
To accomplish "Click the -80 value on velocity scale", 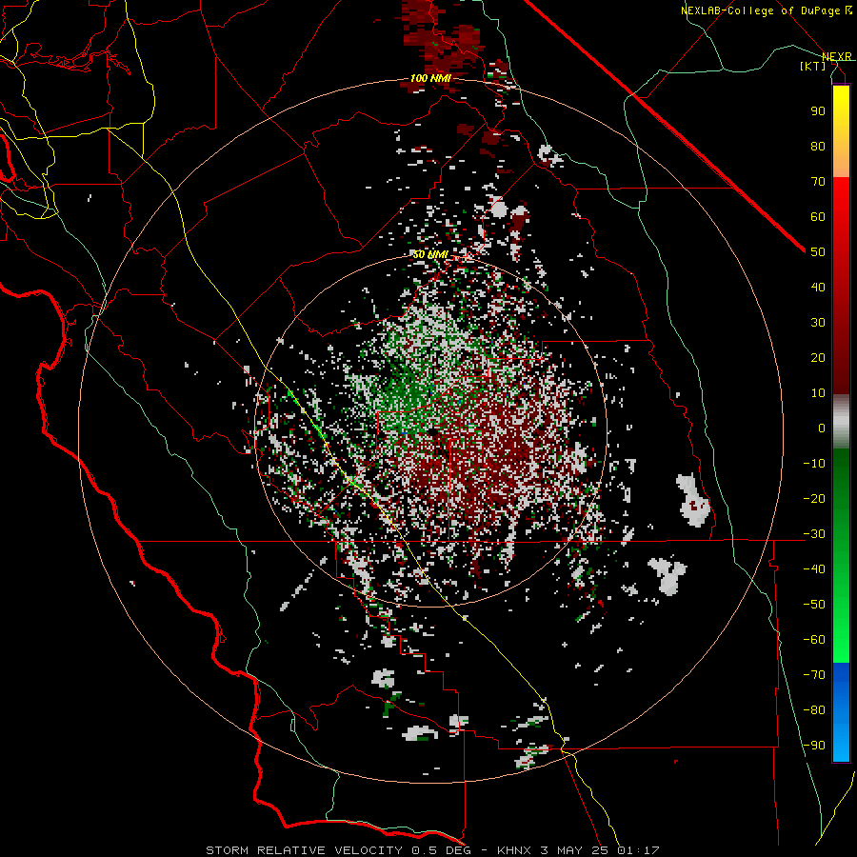I will tap(814, 710).
